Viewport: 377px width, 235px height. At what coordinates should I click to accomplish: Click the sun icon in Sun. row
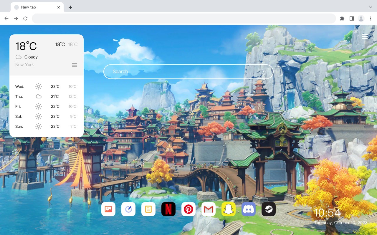(39, 126)
